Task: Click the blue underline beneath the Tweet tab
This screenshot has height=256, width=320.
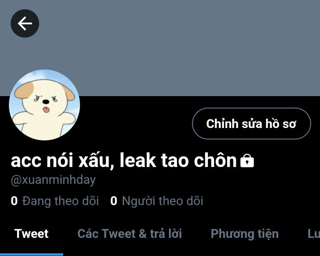Action: (x=32, y=255)
